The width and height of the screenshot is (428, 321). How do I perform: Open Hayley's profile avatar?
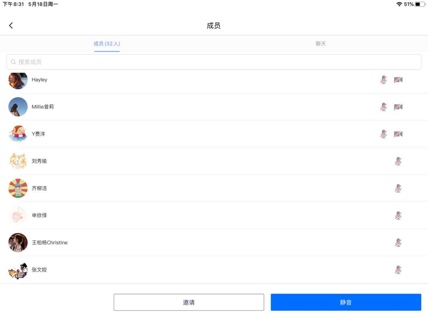[x=18, y=81]
